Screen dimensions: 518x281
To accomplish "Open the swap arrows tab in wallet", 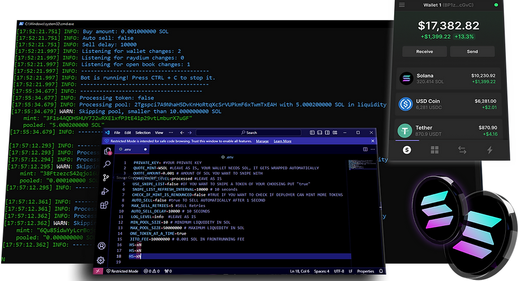I will click(x=462, y=150).
